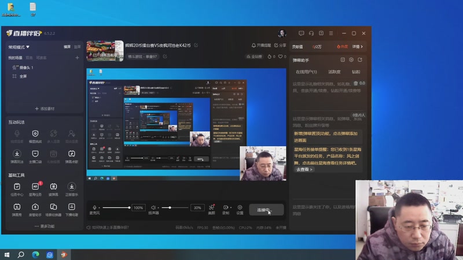Open 房管助手 room manager assistant
This screenshot has height=260, width=463.
(x=35, y=210)
